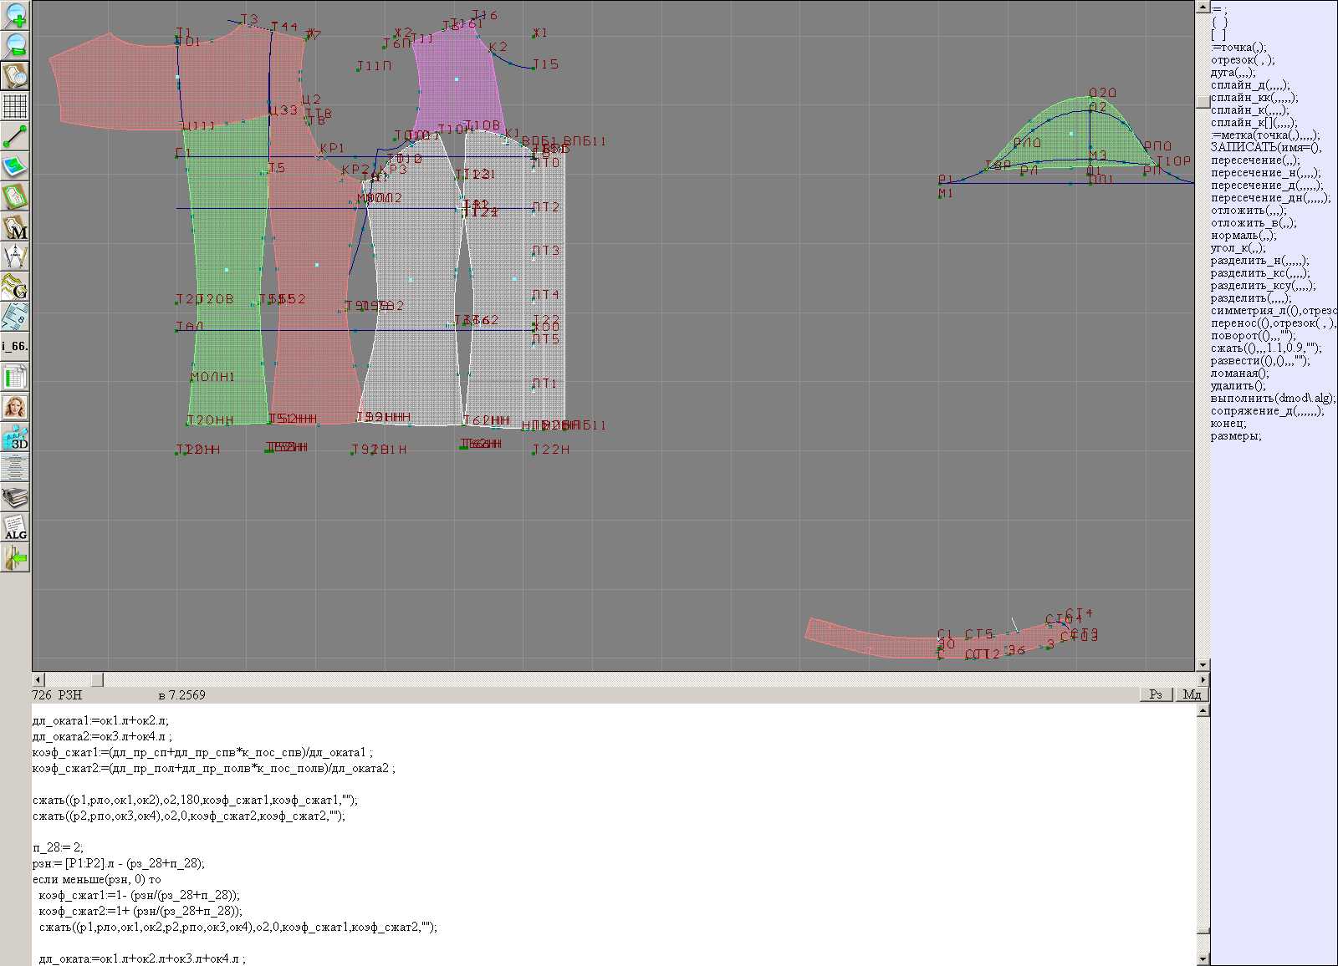This screenshot has height=966, width=1338.
Task: Select the line segment tool
Action: click(x=15, y=136)
